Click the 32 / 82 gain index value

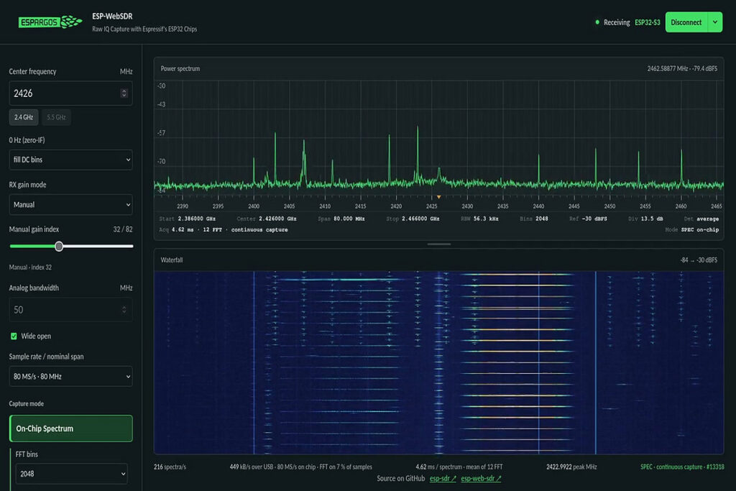122,229
